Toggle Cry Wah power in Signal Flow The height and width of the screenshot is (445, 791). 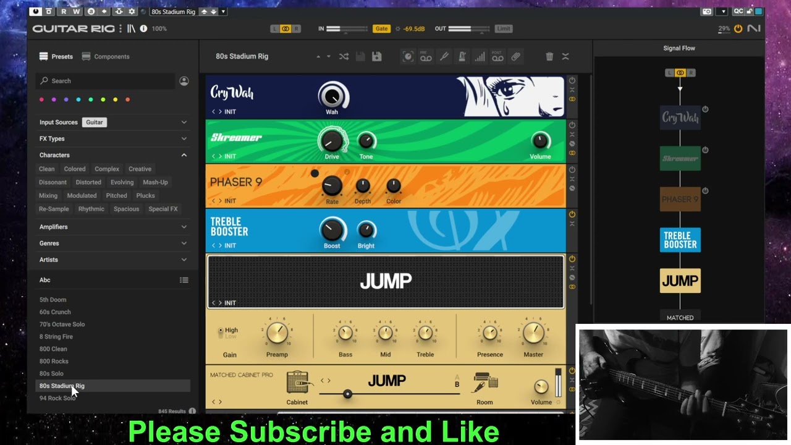[x=705, y=109]
